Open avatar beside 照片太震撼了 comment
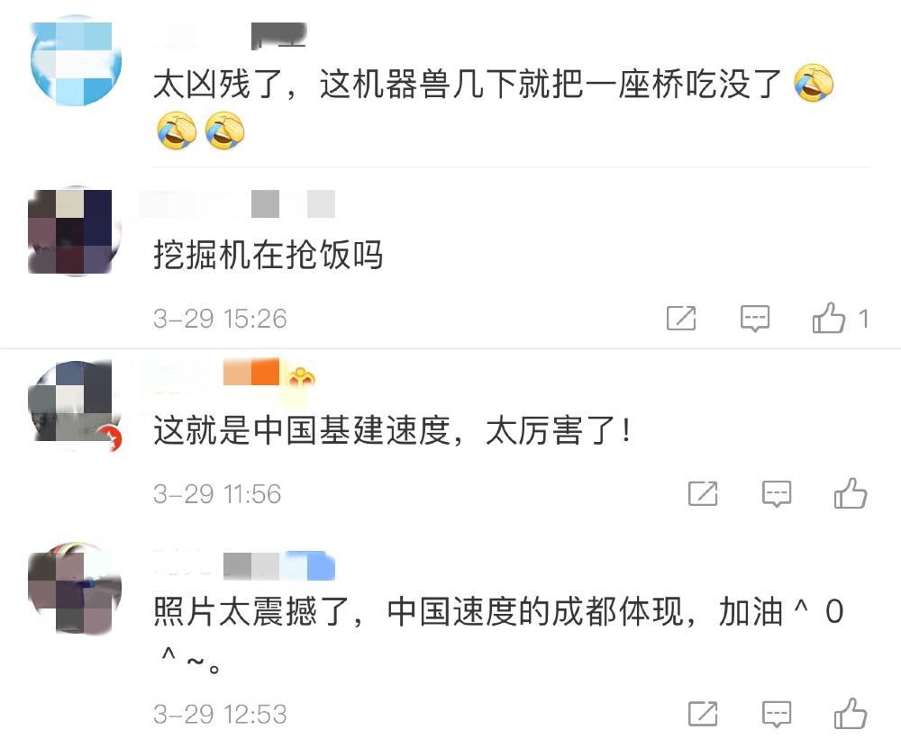Viewport: 901px width, 748px height. coord(75,588)
